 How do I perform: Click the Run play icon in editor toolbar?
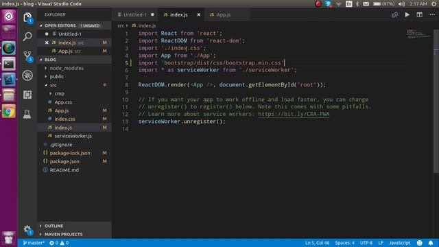pos(407,14)
